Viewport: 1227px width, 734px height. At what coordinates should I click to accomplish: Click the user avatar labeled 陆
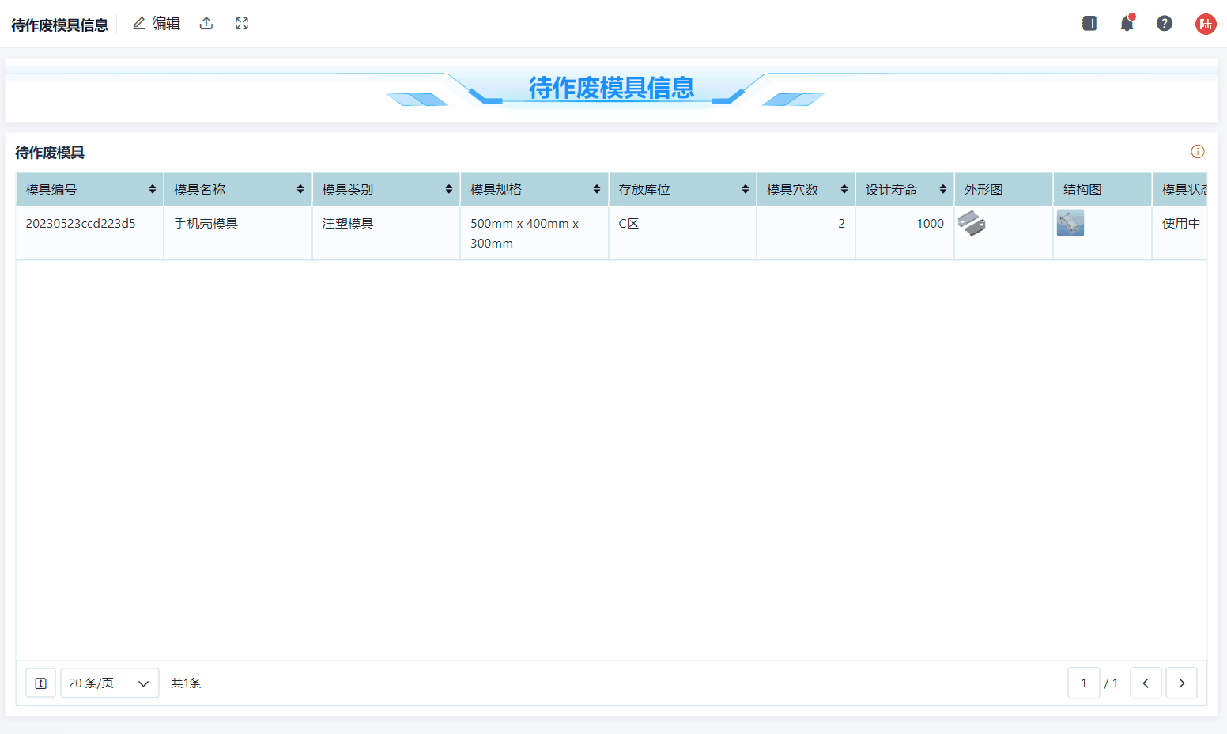1206,24
